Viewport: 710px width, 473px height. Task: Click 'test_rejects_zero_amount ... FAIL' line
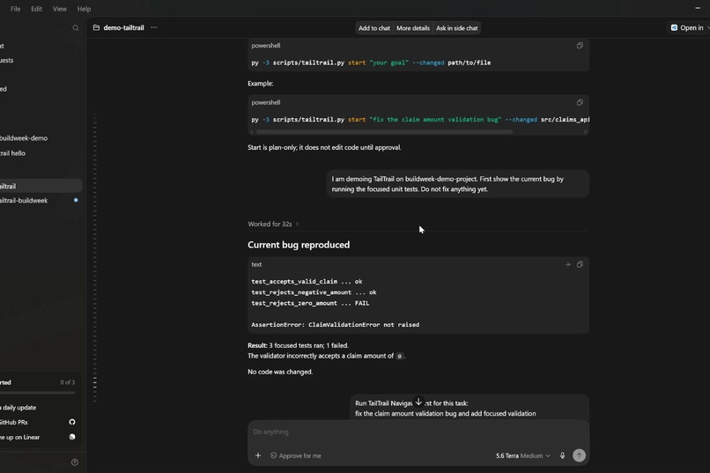coord(310,303)
